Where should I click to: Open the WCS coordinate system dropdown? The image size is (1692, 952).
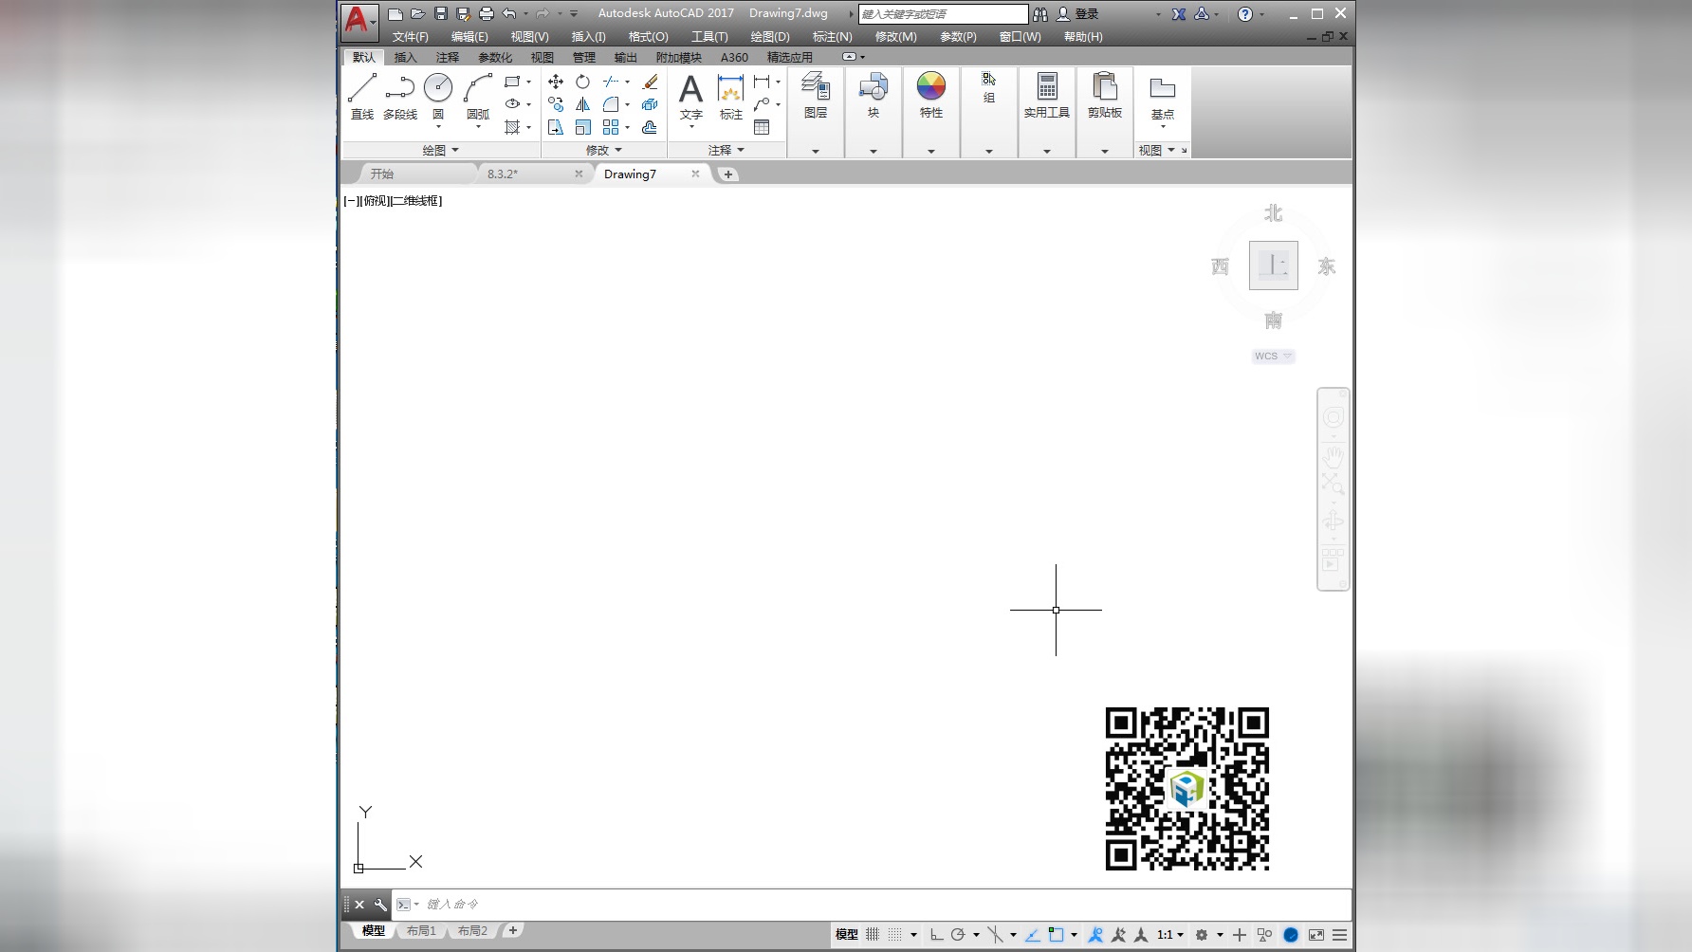[1273, 356]
